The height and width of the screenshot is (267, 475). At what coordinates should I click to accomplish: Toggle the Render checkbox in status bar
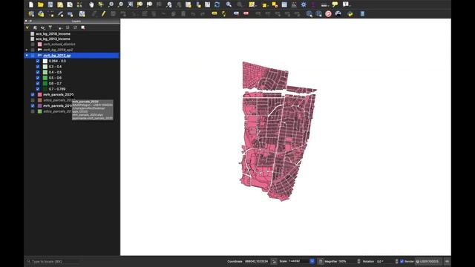[402, 261]
